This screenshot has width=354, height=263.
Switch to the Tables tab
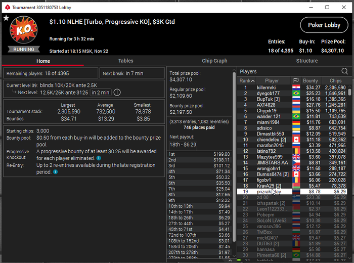tap(126, 61)
